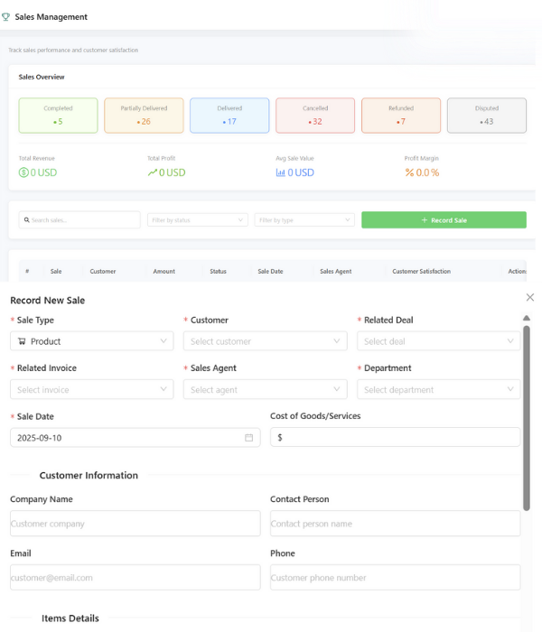The height and width of the screenshot is (632, 542).
Task: Click the magnifier icon in the search sales box
Action: point(26,220)
